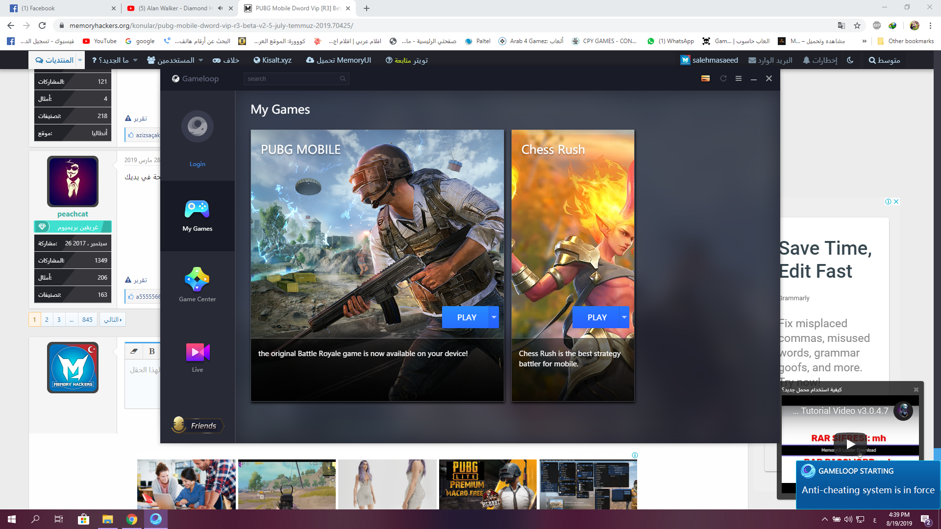Reload the page in Chrome
This screenshot has width=941, height=529.
coord(42,25)
